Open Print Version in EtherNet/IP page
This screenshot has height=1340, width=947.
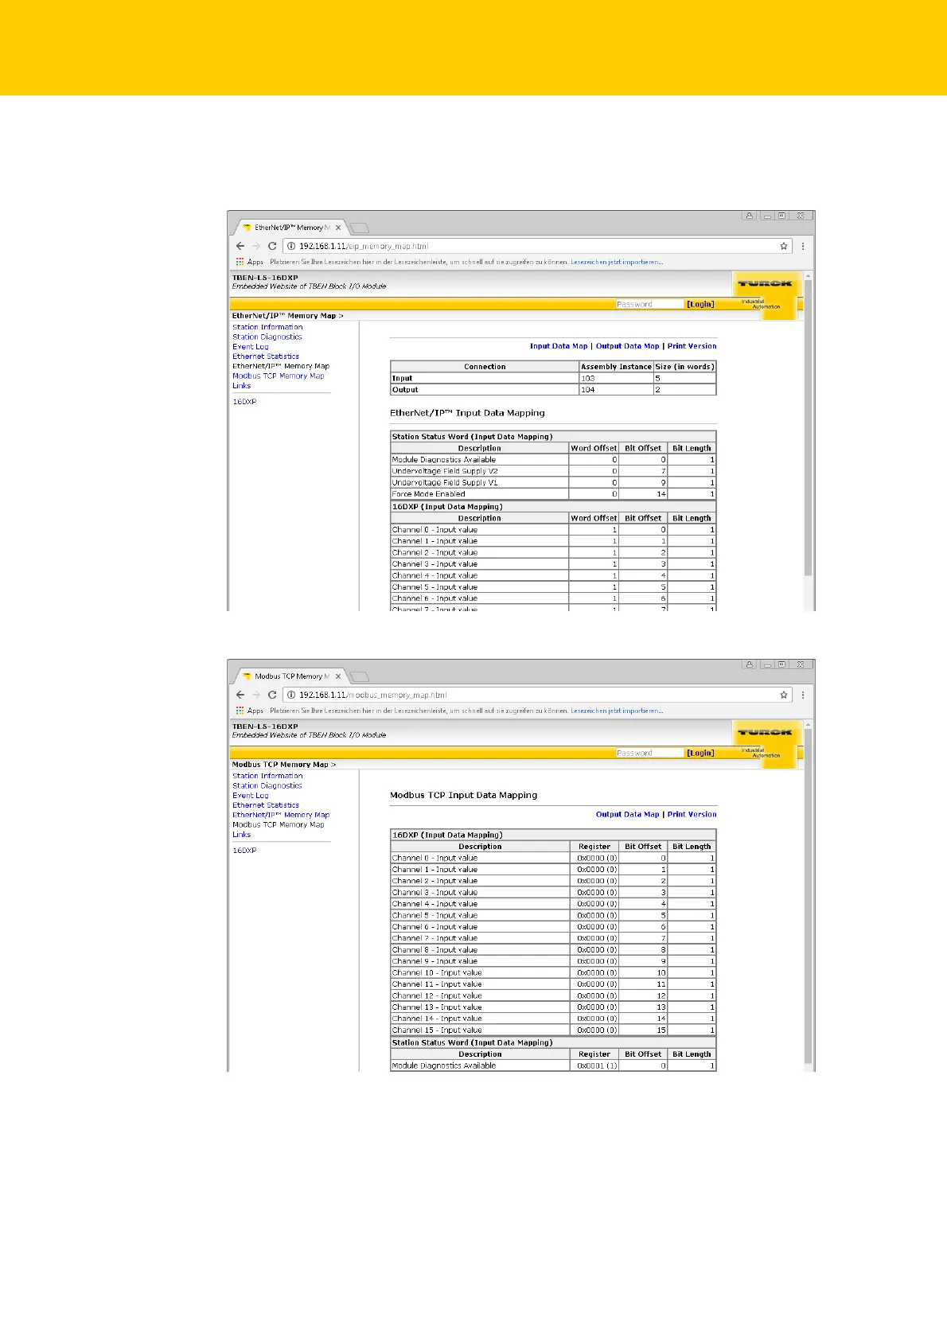tap(692, 346)
